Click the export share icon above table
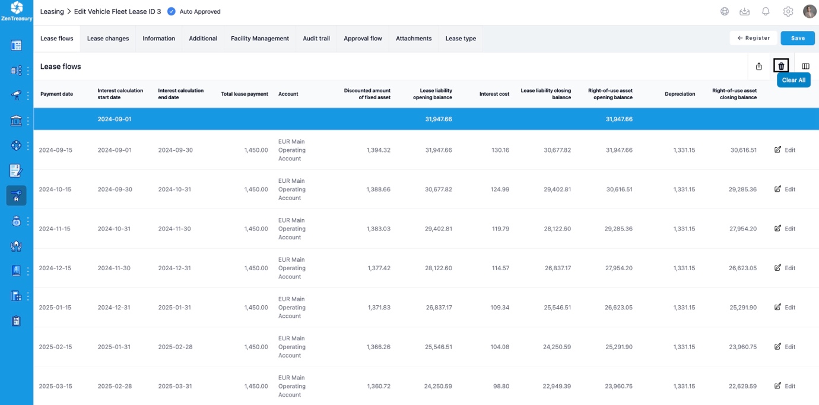 click(759, 67)
